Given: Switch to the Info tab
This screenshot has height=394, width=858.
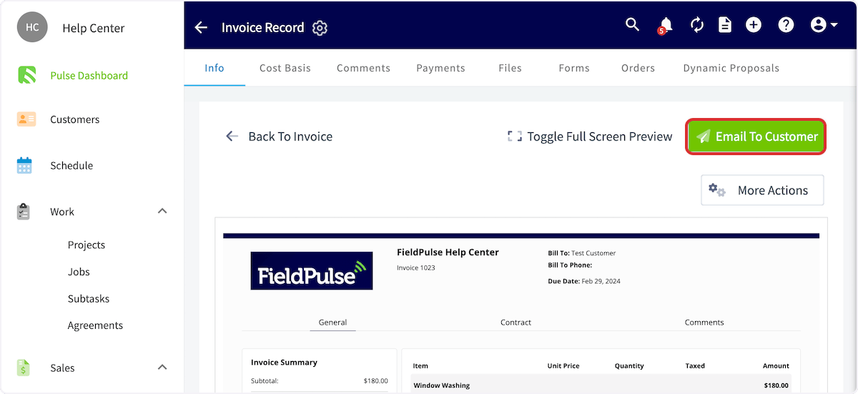Looking at the screenshot, I should tap(214, 68).
